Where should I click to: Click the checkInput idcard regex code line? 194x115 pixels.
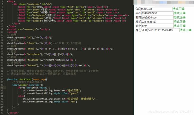48,65
